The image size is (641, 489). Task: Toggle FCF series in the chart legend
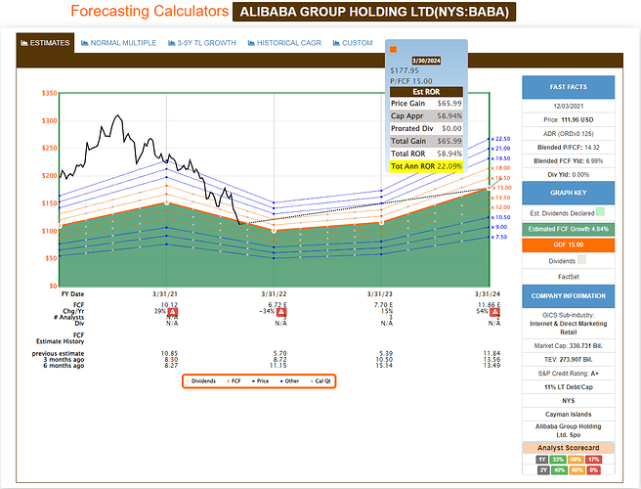pos(234,381)
